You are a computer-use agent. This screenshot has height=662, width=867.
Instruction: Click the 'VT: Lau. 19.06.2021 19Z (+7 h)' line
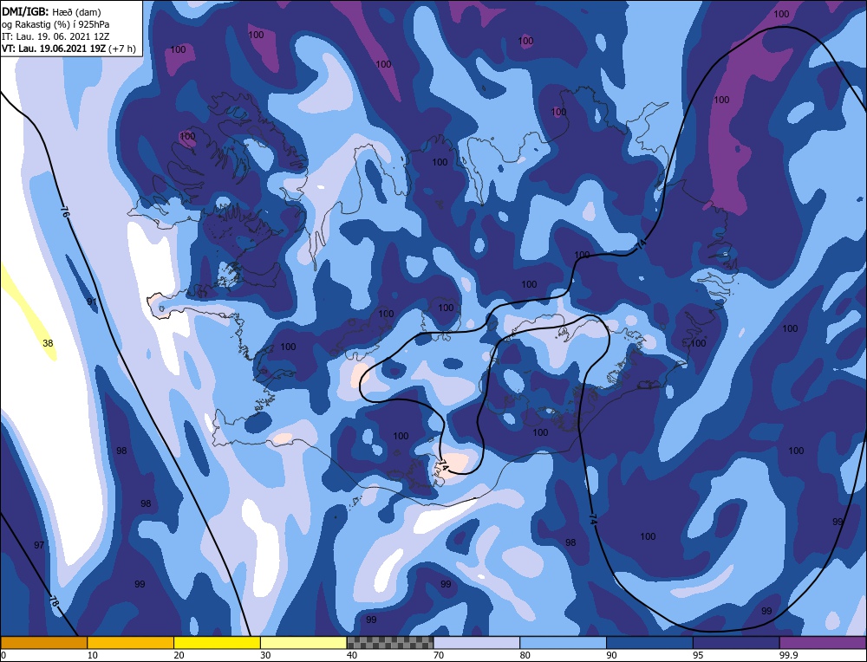click(69, 49)
